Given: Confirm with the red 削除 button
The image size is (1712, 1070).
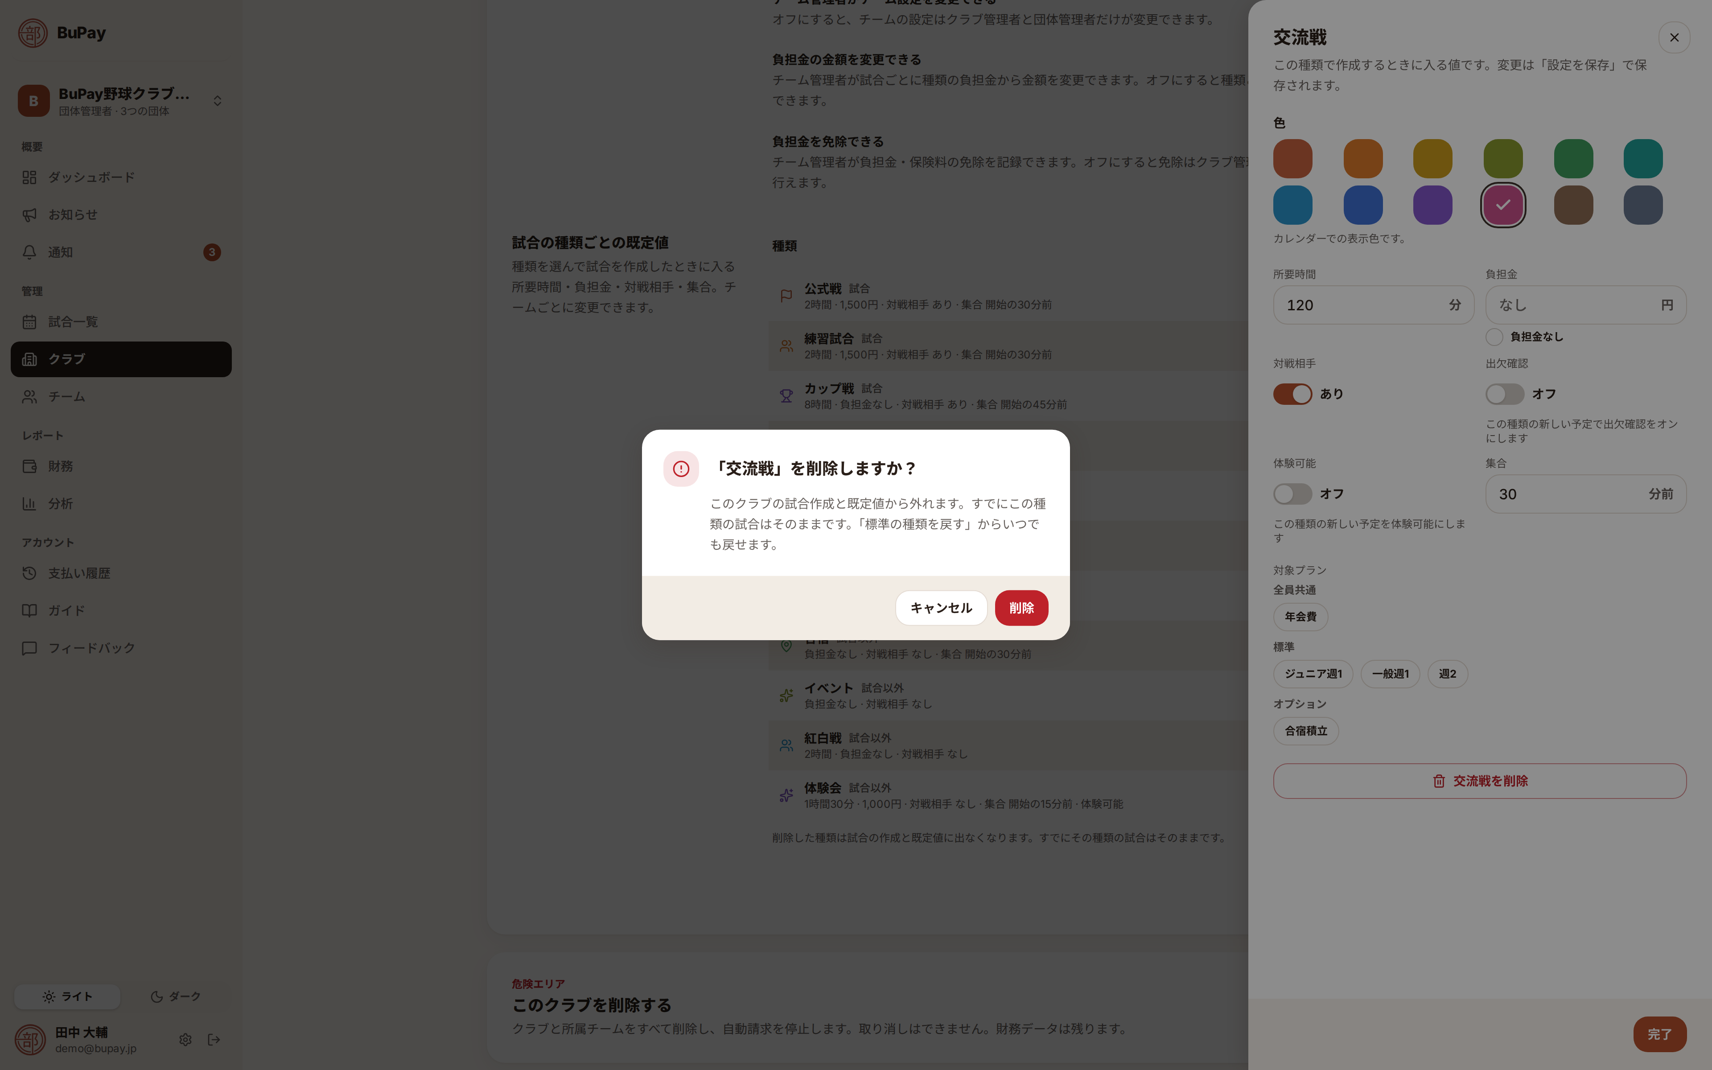Looking at the screenshot, I should point(1021,608).
